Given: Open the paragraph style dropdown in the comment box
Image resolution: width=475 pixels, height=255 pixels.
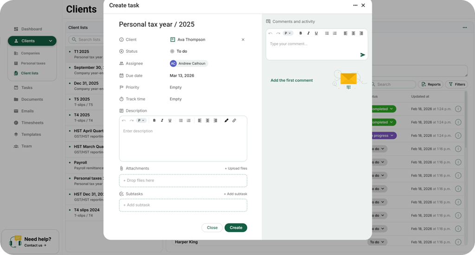Looking at the screenshot, I should [x=288, y=33].
